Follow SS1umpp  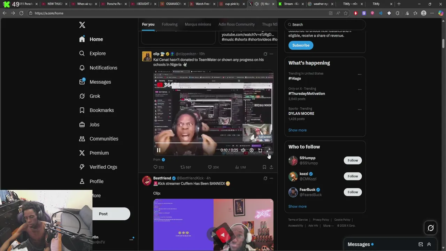tap(353, 160)
